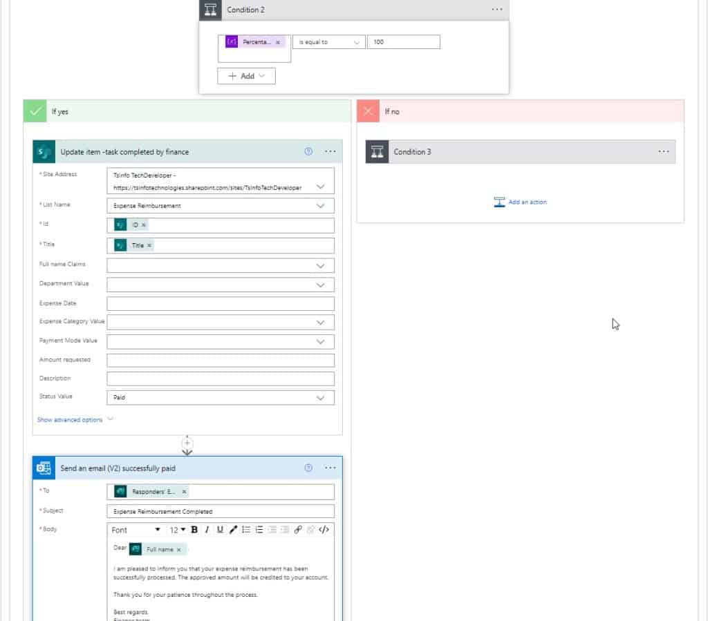The image size is (708, 621).
Task: Click Add an action in If no branch
Action: (520, 202)
